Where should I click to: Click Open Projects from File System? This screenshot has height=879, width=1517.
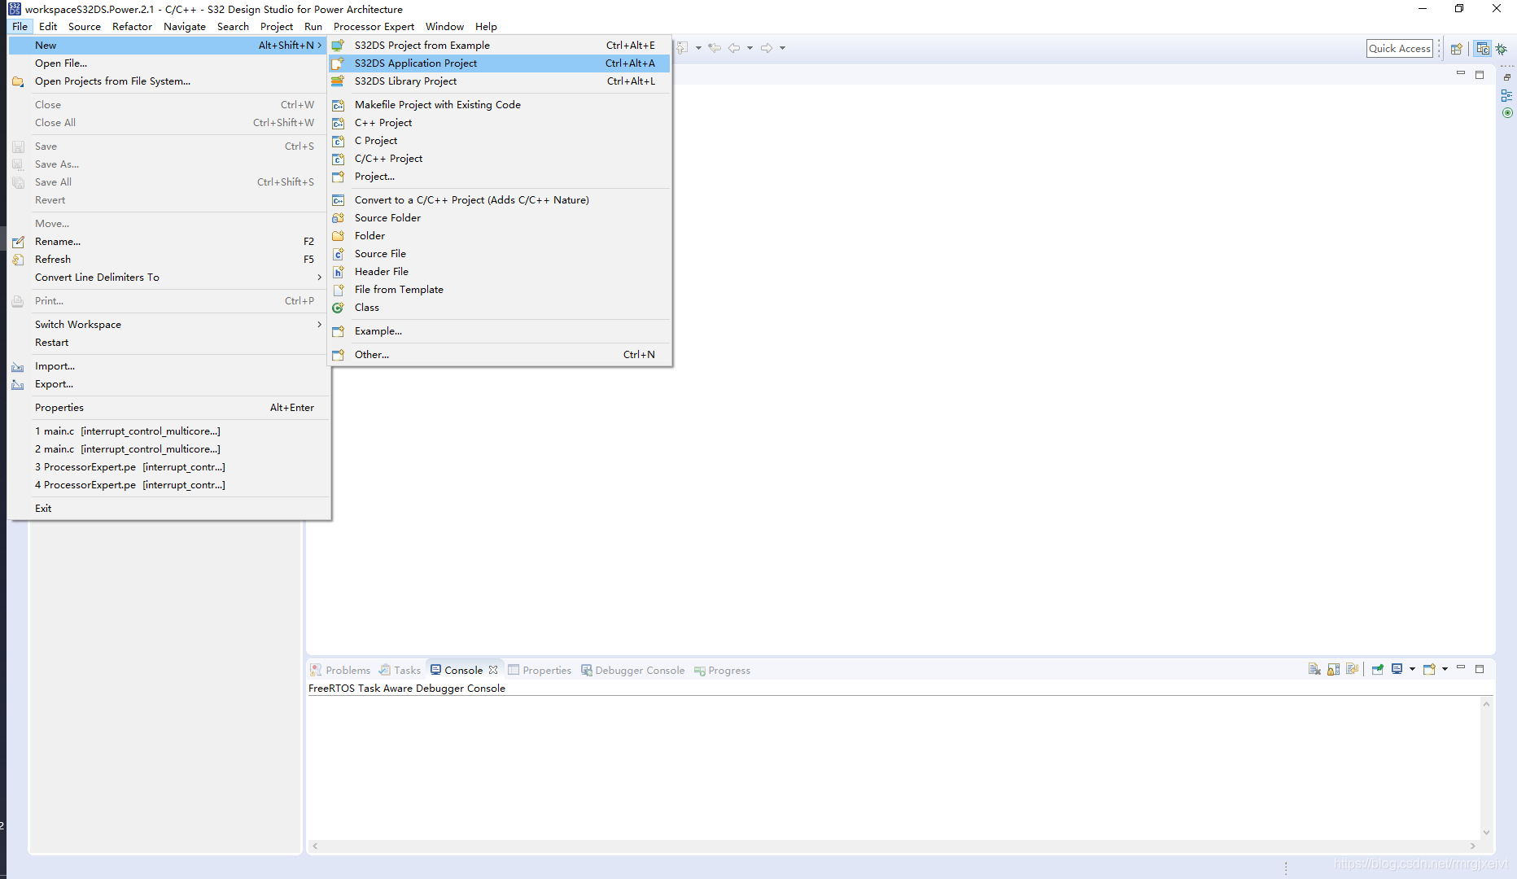click(168, 81)
